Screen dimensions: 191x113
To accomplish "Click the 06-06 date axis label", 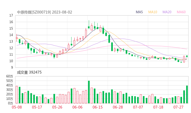I will pyautogui.click(x=77, y=107).
